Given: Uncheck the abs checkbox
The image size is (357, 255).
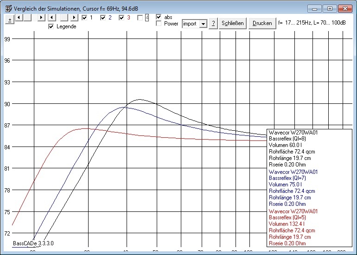Looking at the screenshot, I should click(159, 17).
